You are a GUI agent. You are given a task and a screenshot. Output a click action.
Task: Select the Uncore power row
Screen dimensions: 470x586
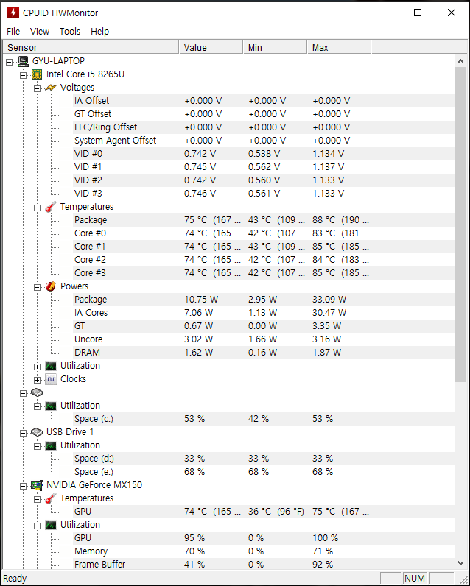[x=264, y=339]
